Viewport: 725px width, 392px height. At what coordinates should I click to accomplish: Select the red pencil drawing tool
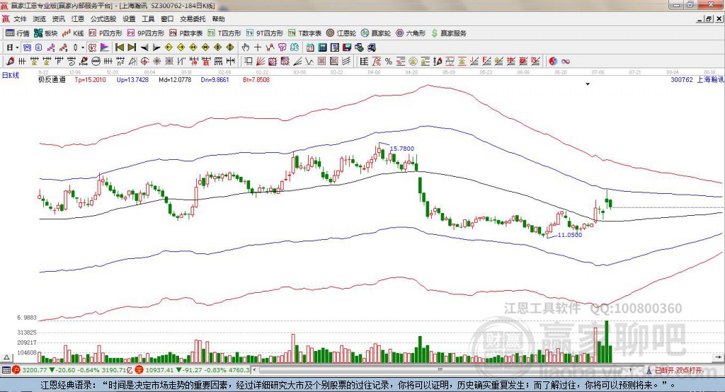click(x=10, y=61)
